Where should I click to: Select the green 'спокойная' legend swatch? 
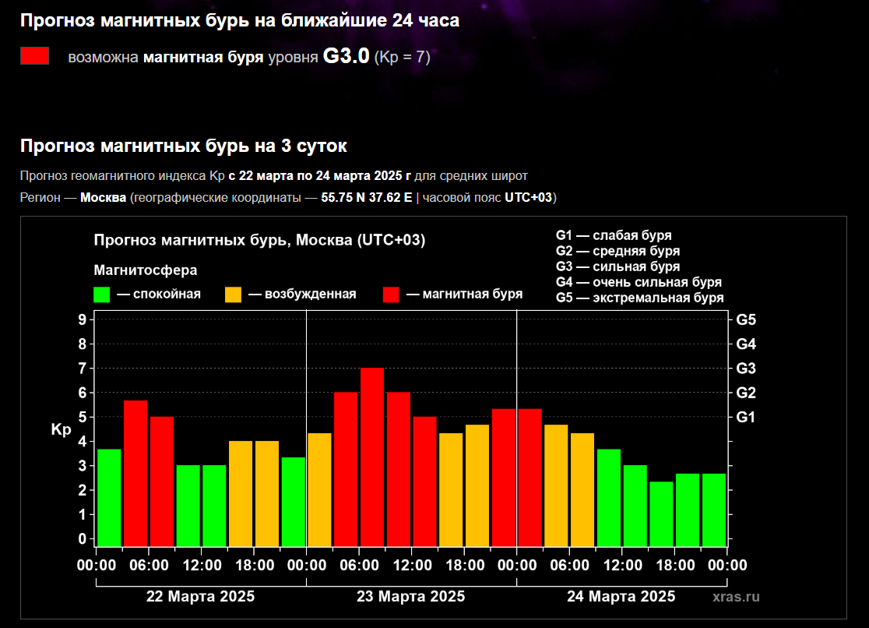101,294
